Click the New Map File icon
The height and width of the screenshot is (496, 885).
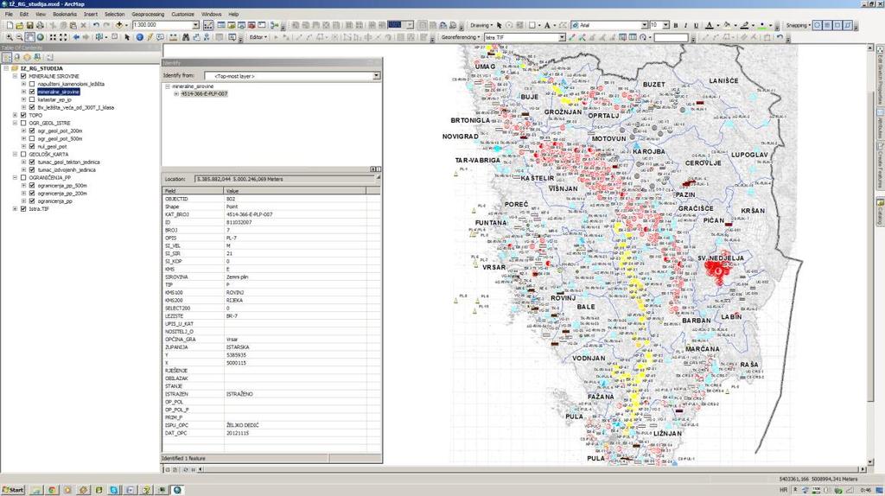(10, 25)
